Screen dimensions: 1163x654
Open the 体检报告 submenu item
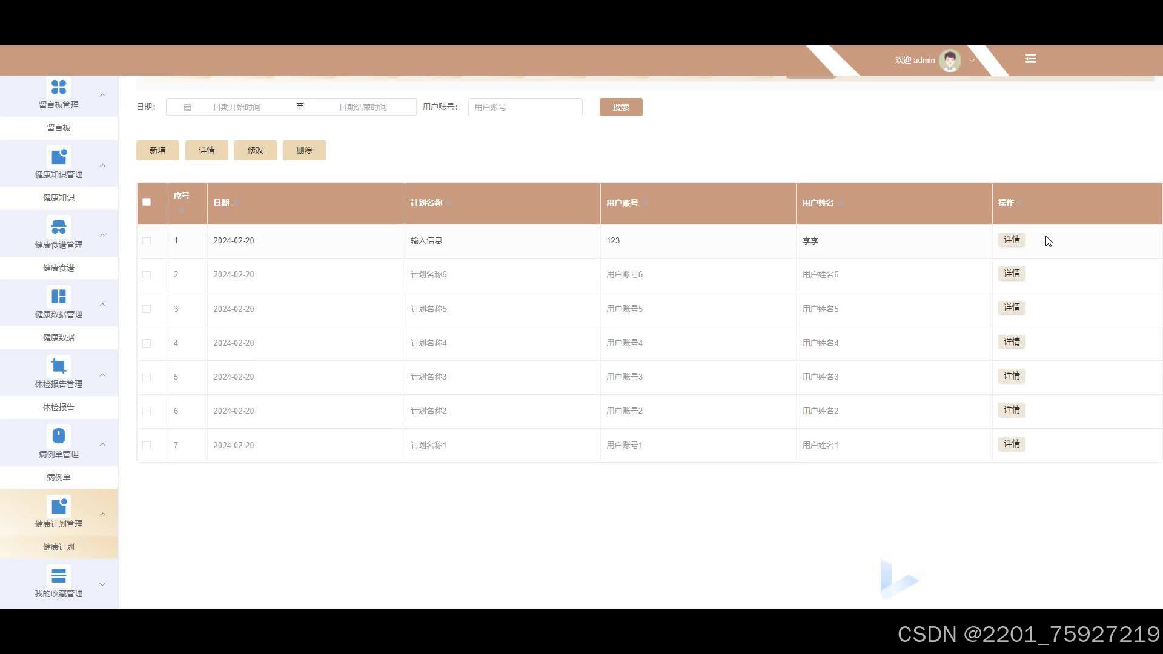59,407
